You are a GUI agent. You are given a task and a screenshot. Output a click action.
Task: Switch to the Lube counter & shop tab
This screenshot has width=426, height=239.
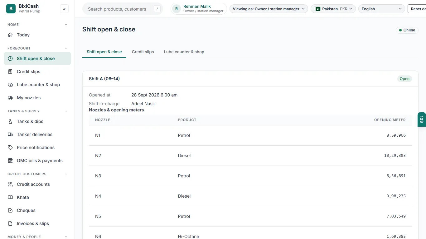pyautogui.click(x=184, y=52)
